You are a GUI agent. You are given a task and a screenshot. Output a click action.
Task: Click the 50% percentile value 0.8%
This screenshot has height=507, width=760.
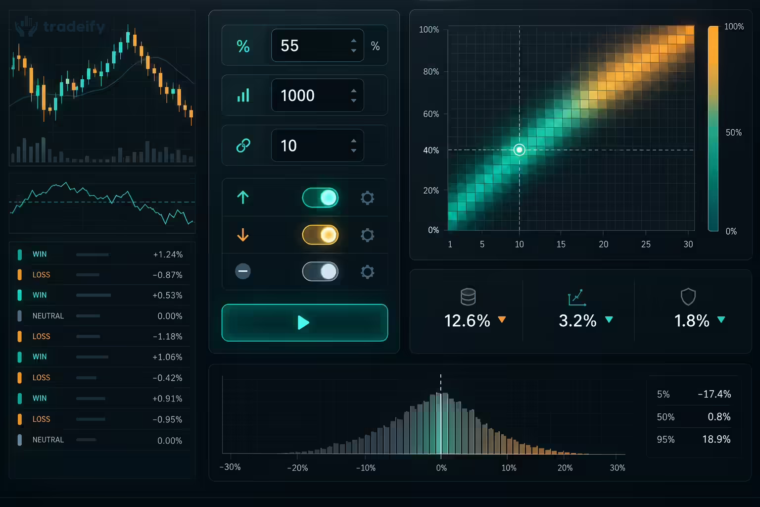pyautogui.click(x=719, y=417)
